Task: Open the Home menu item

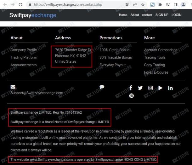Action: pos(123,15)
